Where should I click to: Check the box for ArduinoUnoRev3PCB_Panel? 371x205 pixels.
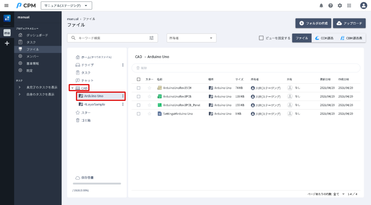(x=138, y=105)
